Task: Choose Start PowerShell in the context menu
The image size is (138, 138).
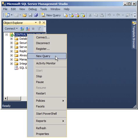Action: (47, 114)
